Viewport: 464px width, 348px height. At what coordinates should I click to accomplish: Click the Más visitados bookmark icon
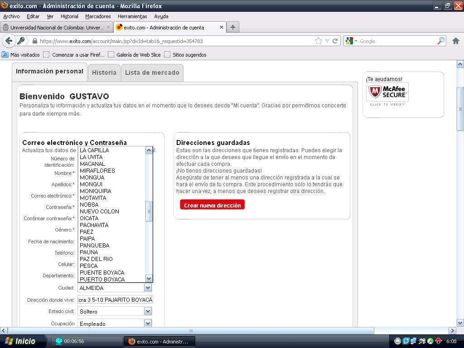point(5,55)
